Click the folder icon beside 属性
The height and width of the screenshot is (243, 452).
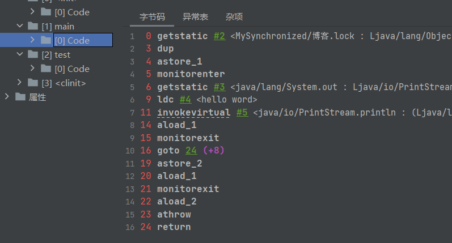click(20, 97)
